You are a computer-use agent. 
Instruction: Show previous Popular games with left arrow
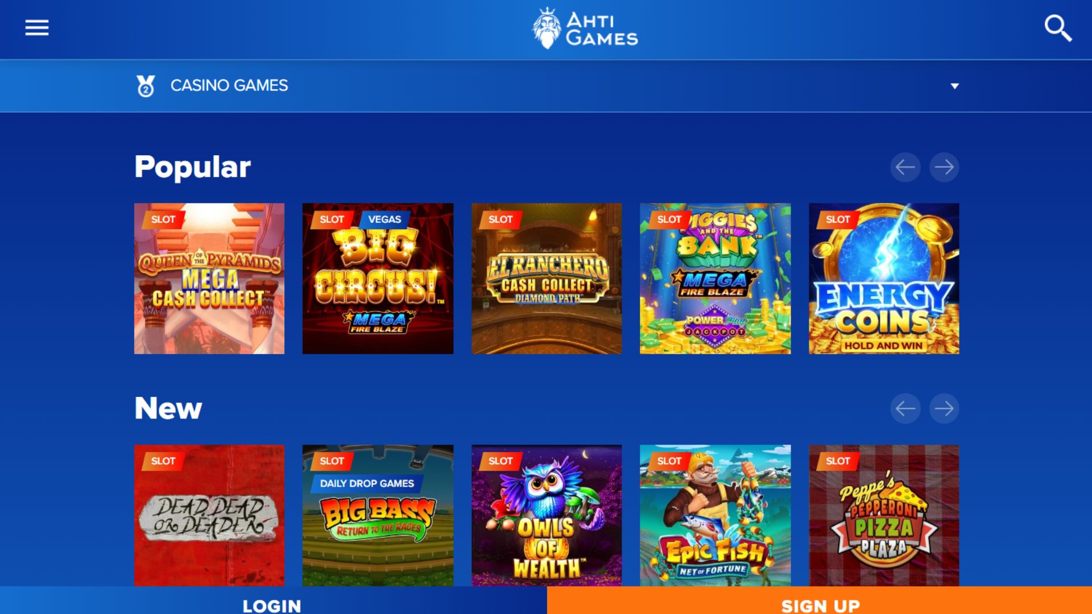point(905,167)
